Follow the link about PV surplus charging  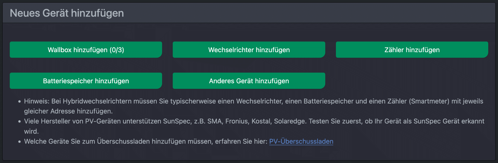301,141
